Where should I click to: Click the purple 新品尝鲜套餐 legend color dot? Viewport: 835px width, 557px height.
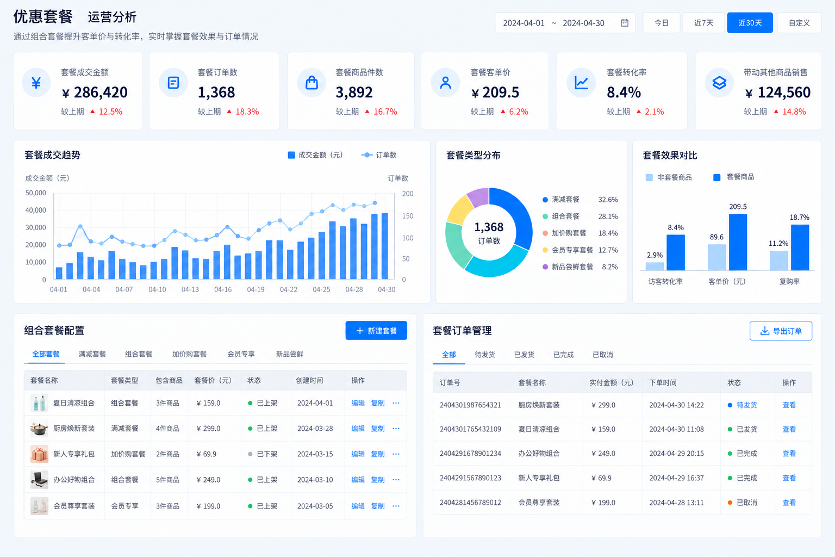click(x=545, y=267)
